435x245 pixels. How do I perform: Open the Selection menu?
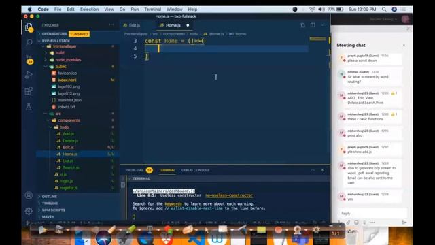[x=89, y=10]
